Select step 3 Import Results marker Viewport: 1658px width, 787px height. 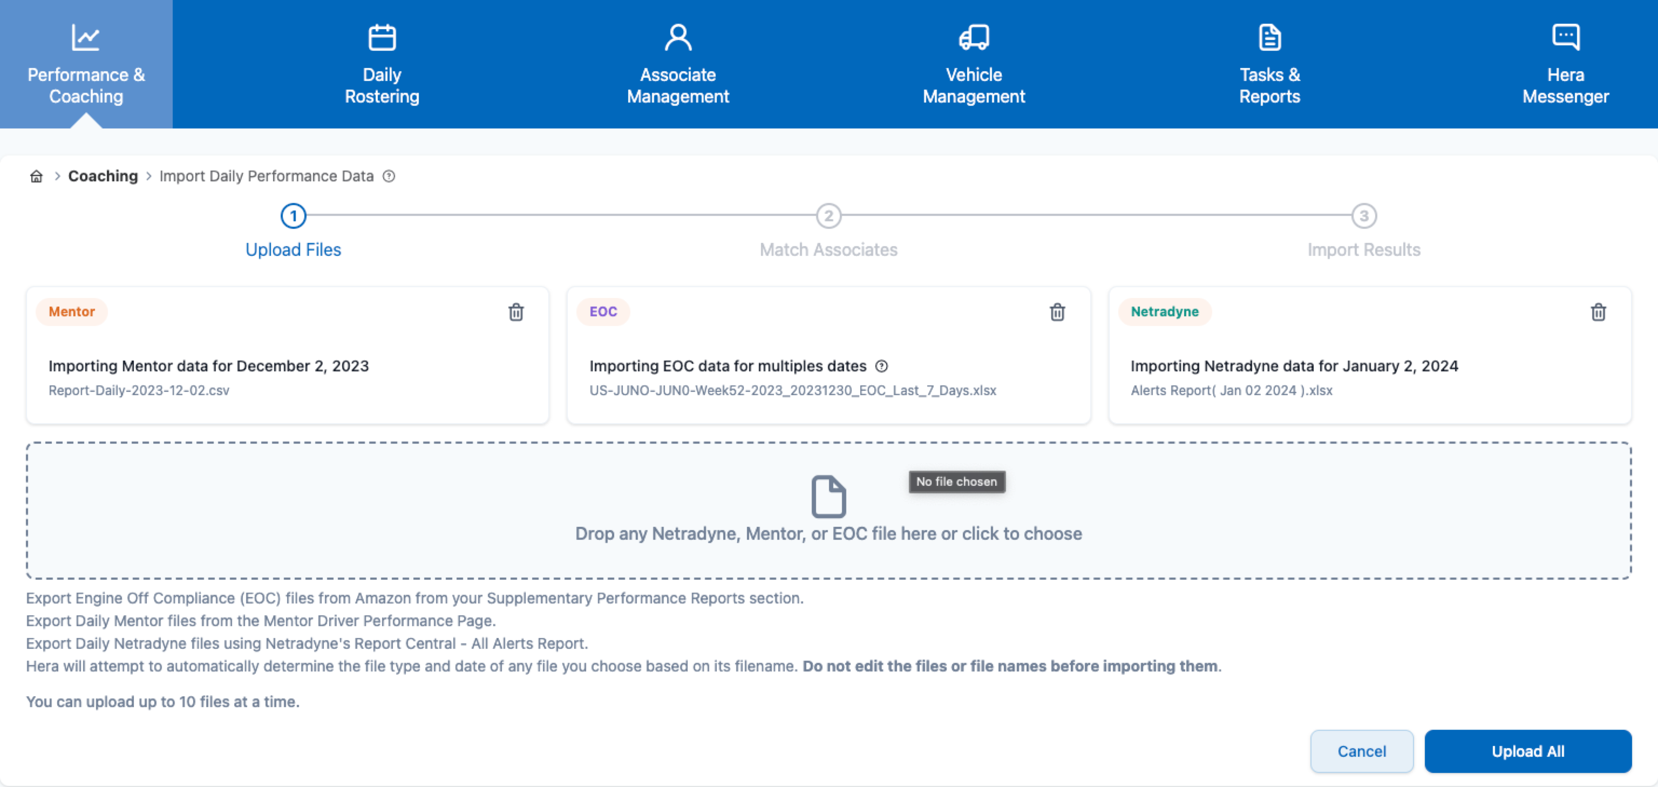(x=1363, y=216)
